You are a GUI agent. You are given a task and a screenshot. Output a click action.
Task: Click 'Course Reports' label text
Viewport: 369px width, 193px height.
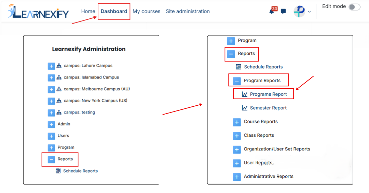(x=261, y=122)
